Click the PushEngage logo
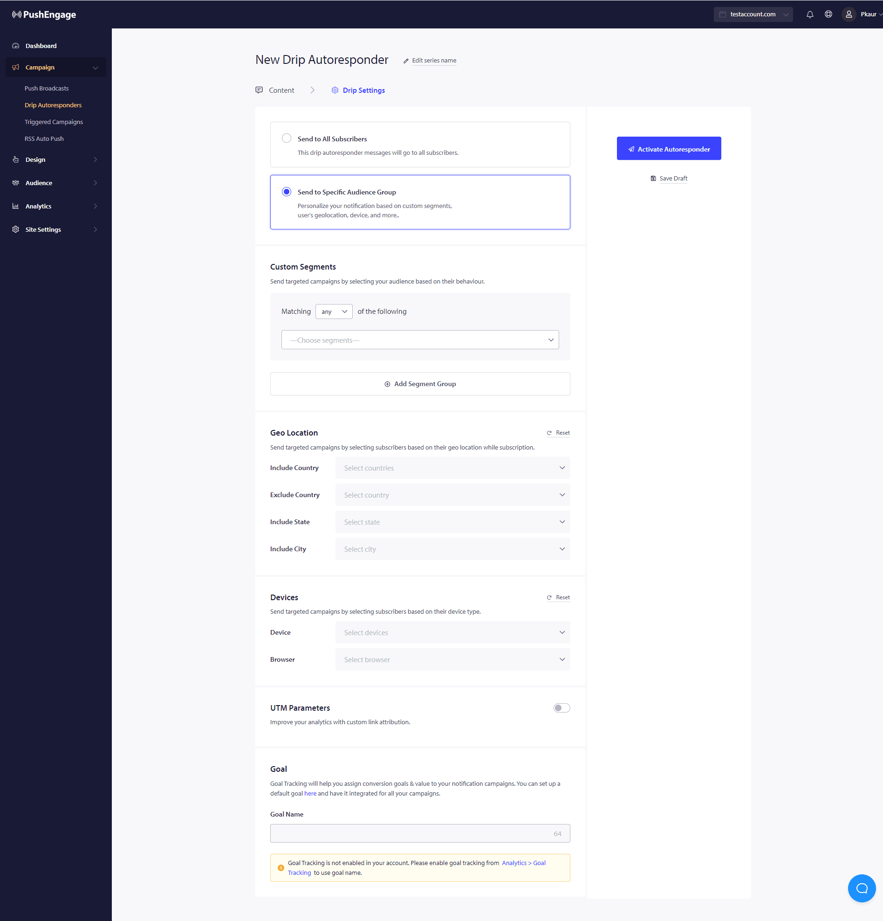 [44, 14]
